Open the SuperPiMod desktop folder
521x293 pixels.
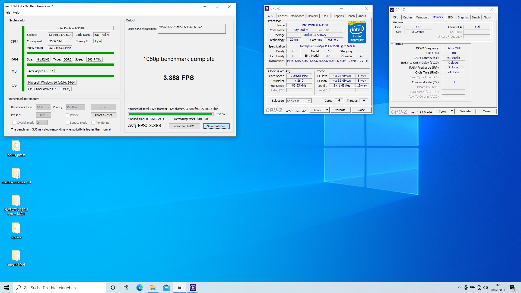[16, 258]
